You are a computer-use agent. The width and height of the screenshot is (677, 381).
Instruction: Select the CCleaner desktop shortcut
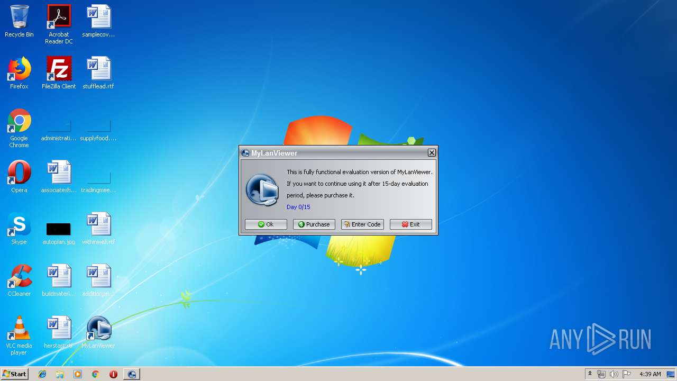click(x=19, y=280)
